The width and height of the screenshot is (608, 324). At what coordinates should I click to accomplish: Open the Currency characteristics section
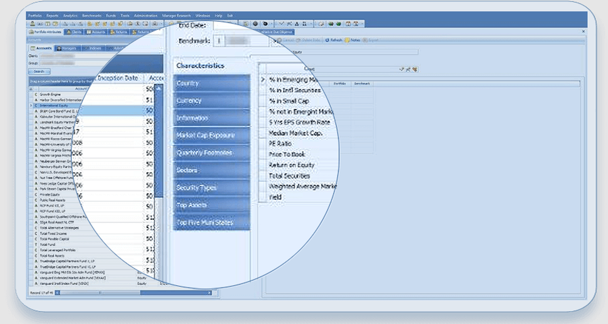pos(212,101)
